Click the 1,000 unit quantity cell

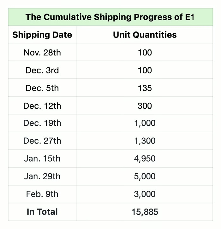[145, 123]
